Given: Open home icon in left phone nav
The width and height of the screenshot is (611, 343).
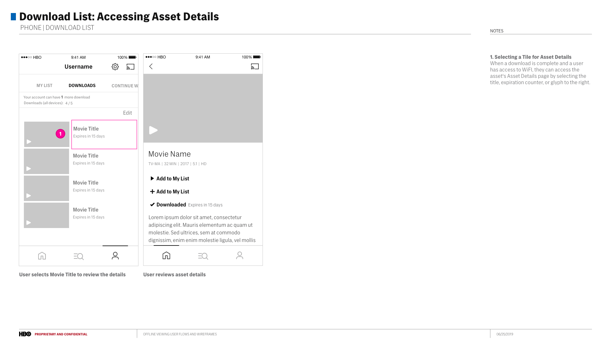Looking at the screenshot, I should tap(42, 256).
